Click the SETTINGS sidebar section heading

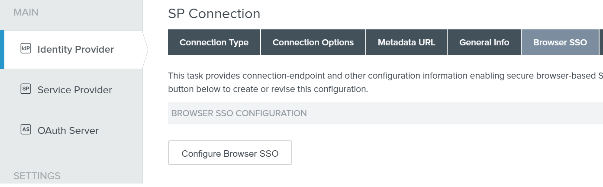(x=37, y=176)
